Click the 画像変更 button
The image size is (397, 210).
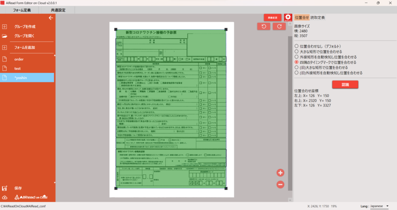(x=273, y=17)
